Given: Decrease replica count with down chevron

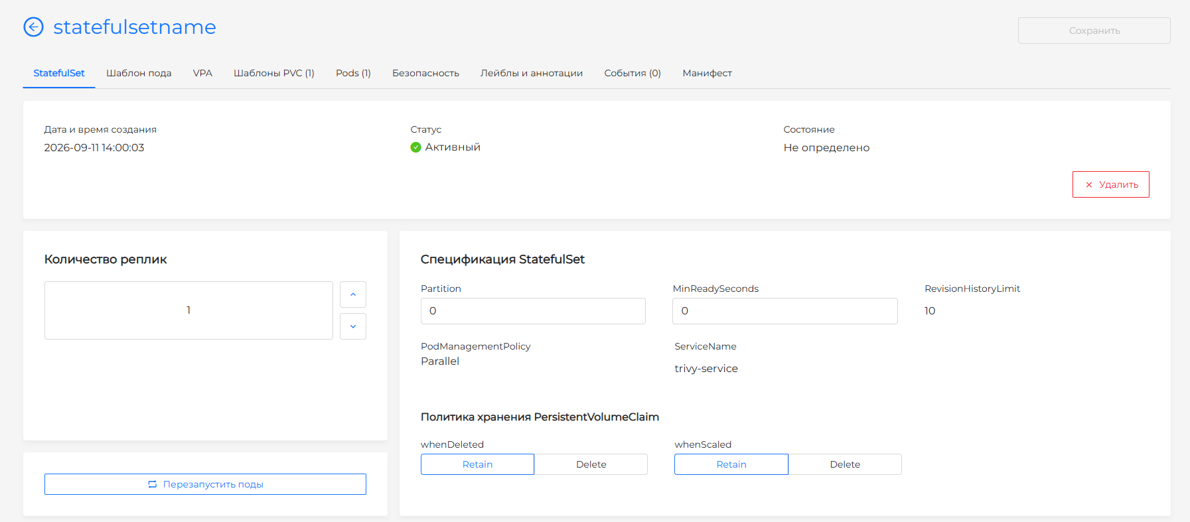Looking at the screenshot, I should point(353,326).
